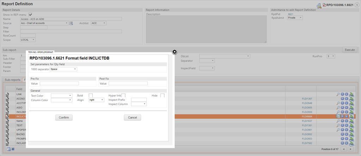361x156 pixels.
Task: Click the magnifier icon in the LINK row
Action: (338, 95)
